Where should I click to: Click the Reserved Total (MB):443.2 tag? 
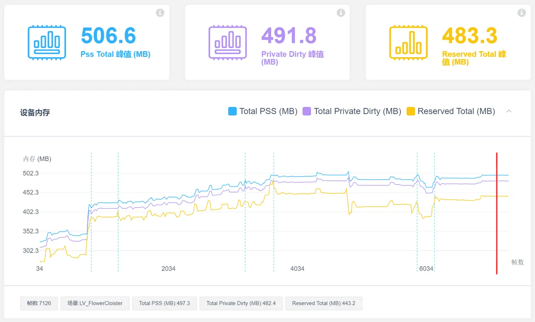point(324,303)
